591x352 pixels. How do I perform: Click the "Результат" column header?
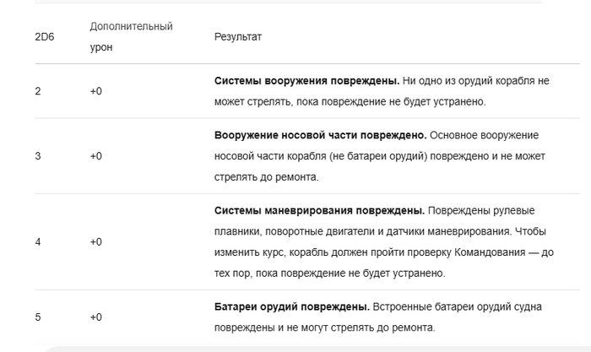click(x=238, y=38)
